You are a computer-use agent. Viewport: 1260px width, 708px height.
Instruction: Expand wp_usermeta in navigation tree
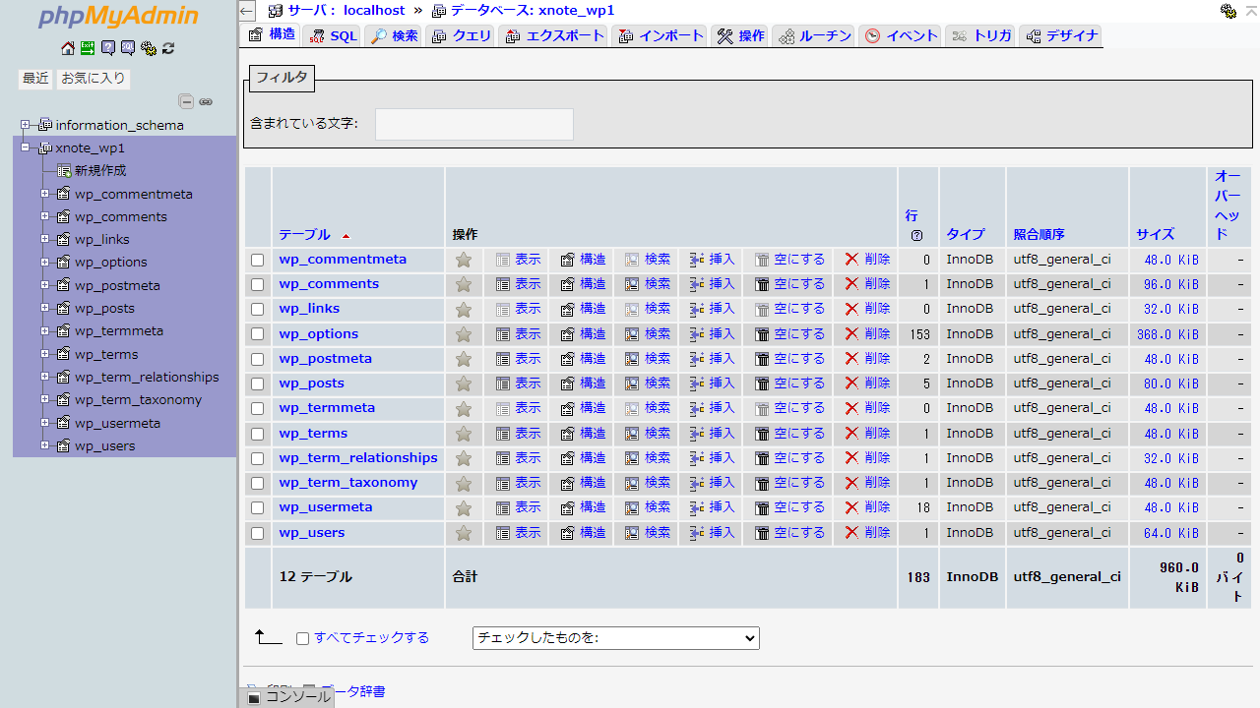(45, 423)
